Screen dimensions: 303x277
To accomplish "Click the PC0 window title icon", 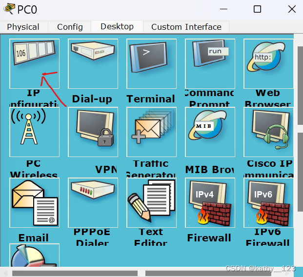I will pos(9,9).
